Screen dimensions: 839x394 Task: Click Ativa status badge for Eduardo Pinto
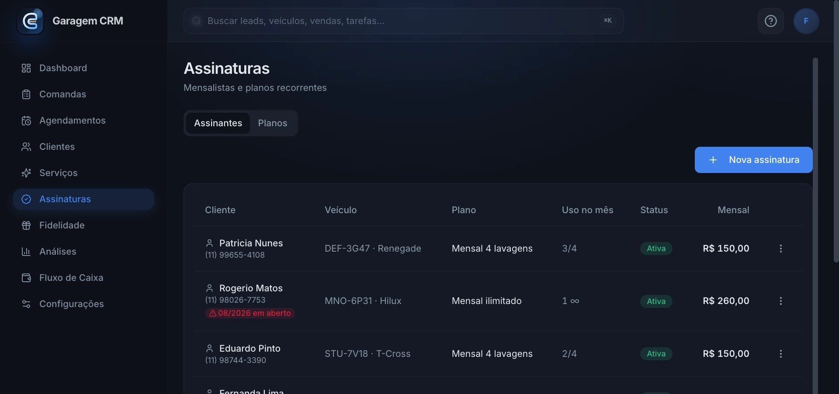pyautogui.click(x=656, y=354)
